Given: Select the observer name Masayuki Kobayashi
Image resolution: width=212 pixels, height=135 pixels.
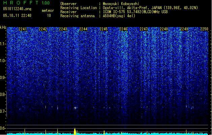Looking at the screenshot, I should click(121, 4).
